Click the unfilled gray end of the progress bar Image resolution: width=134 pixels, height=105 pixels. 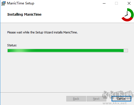coord(126,50)
